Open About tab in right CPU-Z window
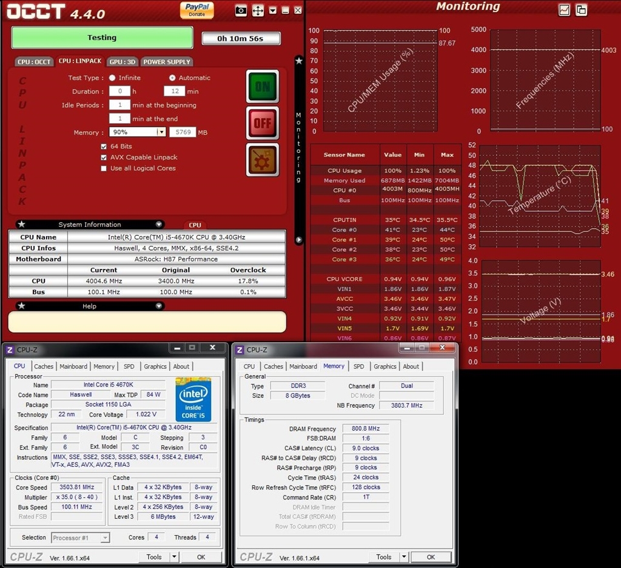The width and height of the screenshot is (621, 568). [x=411, y=367]
